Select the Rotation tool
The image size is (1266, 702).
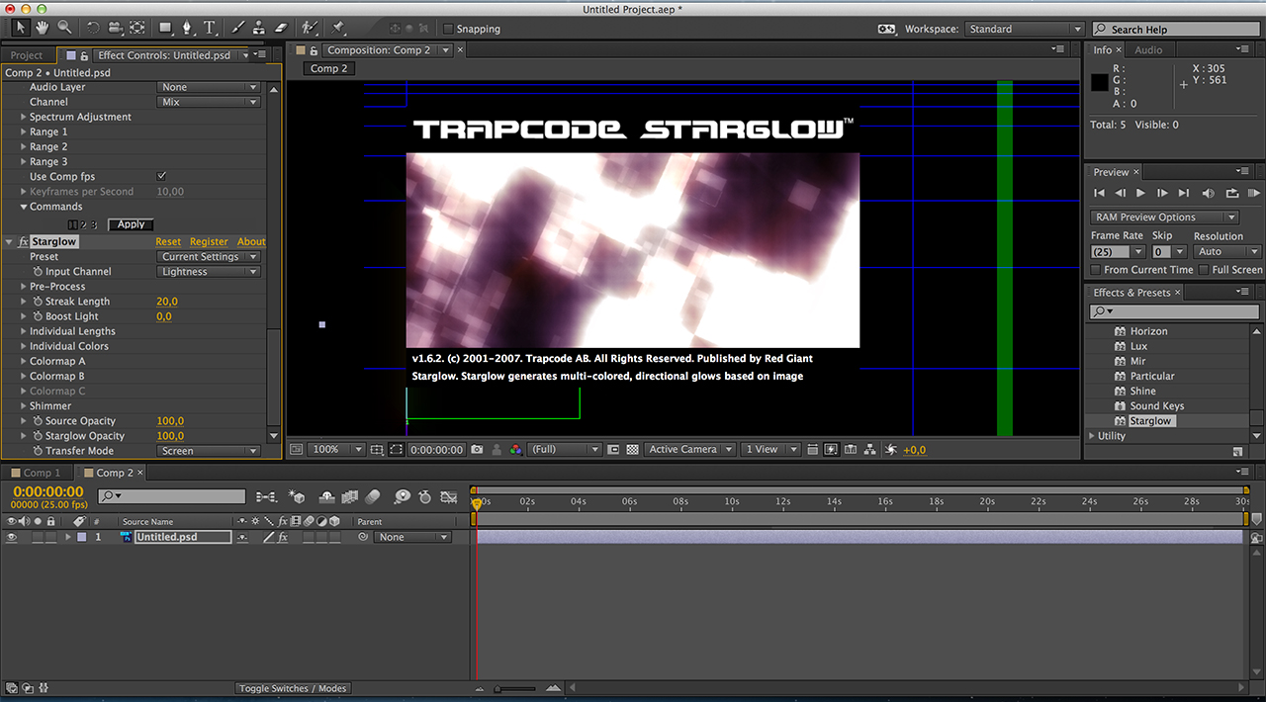(x=94, y=28)
